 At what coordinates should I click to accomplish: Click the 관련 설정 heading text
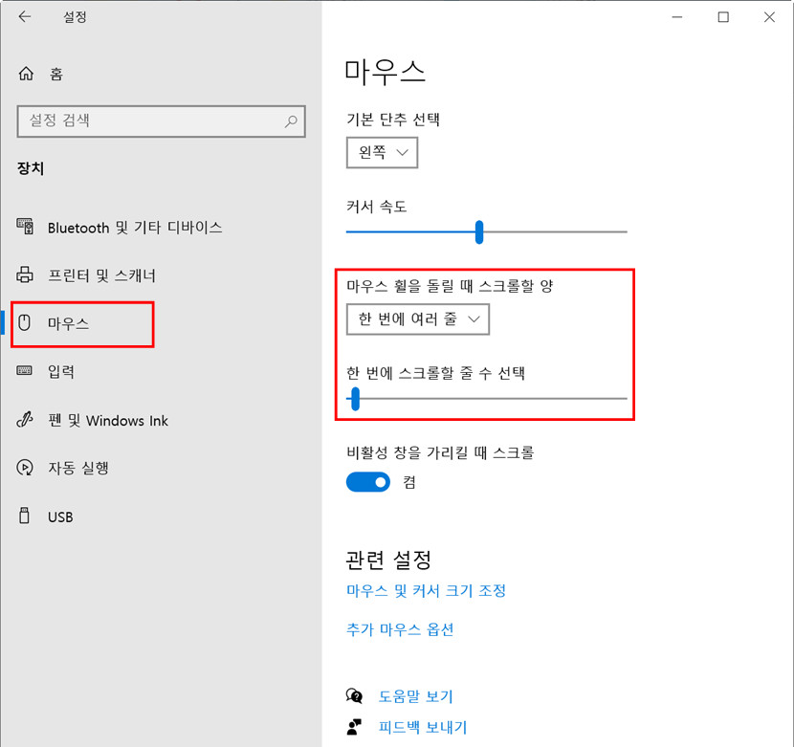point(388,560)
